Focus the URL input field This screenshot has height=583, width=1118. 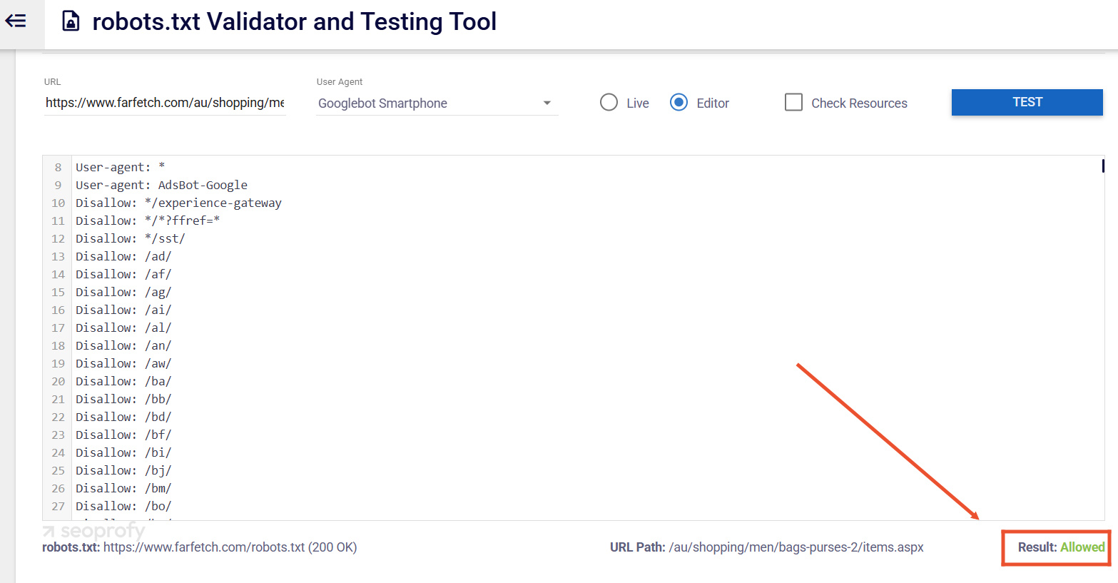[x=165, y=103]
